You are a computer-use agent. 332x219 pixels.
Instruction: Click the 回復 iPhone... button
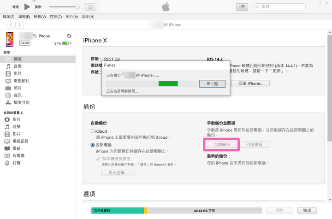tap(250, 83)
